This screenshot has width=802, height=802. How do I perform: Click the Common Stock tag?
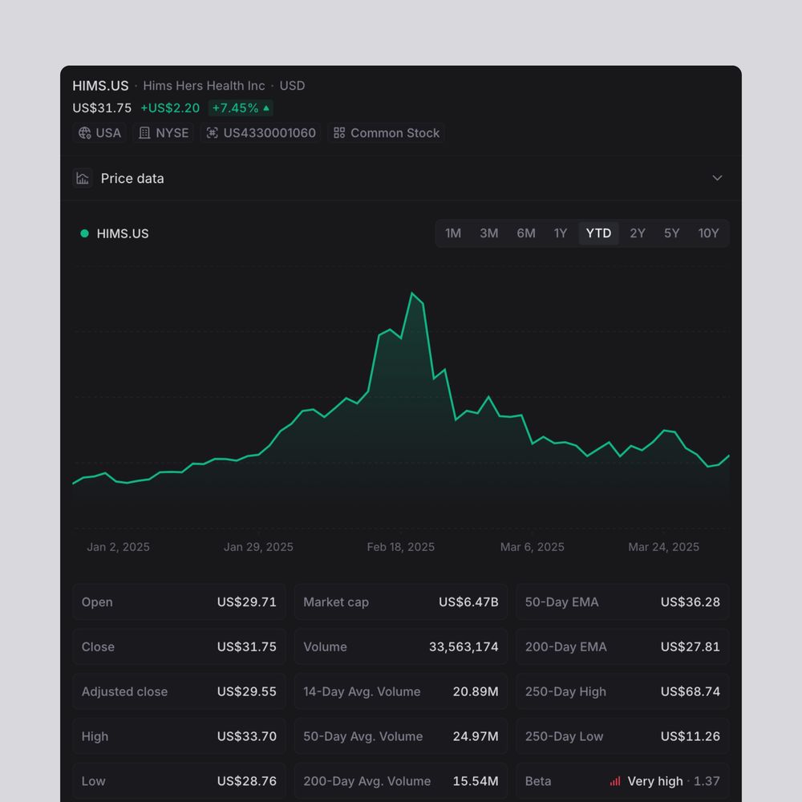[387, 133]
